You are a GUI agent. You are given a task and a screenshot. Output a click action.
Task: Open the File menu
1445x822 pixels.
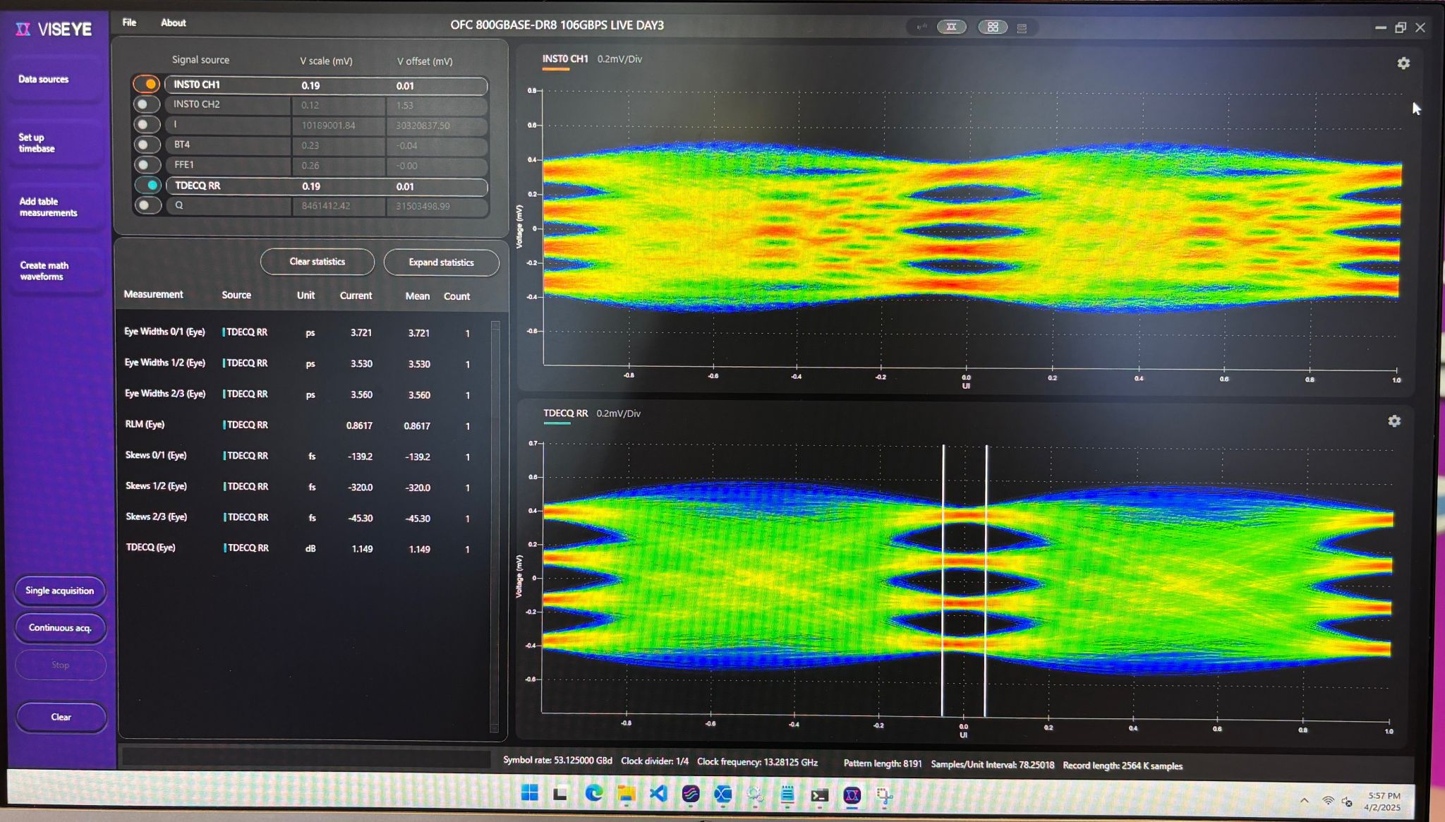point(129,23)
